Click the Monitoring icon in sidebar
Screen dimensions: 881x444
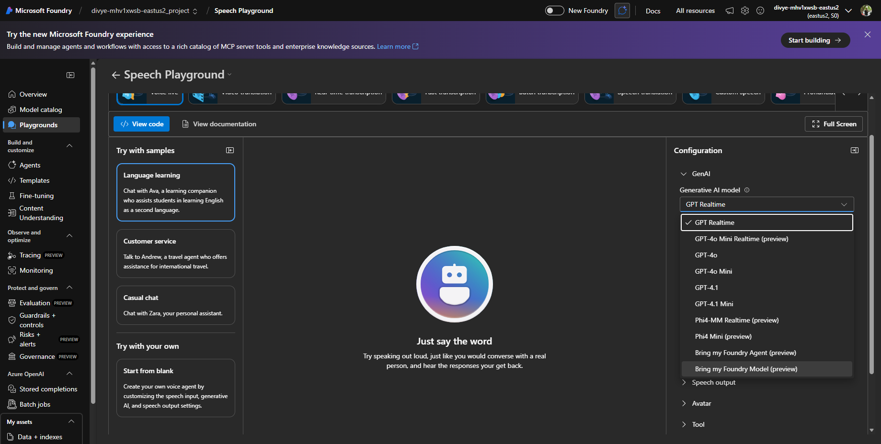tap(12, 270)
